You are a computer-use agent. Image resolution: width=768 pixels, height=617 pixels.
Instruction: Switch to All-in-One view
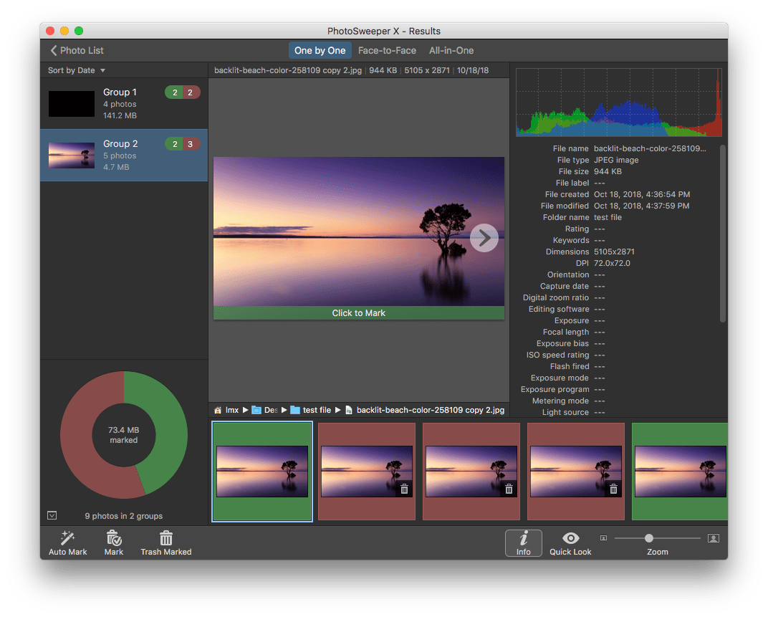tap(451, 50)
